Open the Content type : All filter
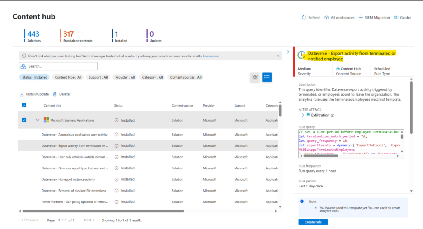 click(x=68, y=77)
